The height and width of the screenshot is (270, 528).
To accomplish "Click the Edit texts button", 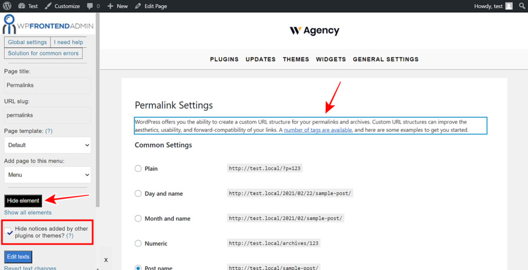I will [x=19, y=257].
